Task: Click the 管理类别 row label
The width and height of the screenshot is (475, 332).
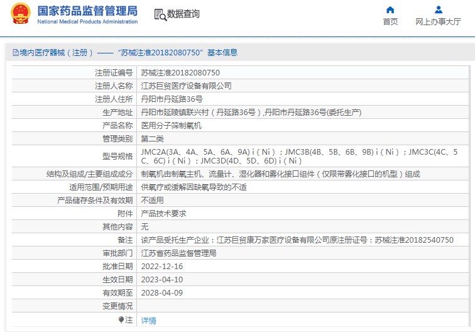Action: (117, 139)
